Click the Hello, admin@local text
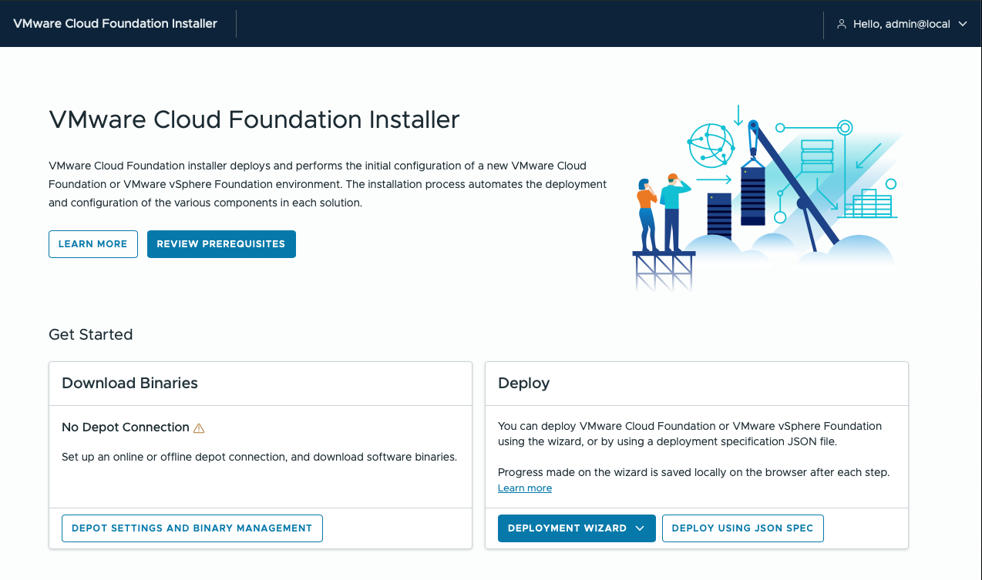This screenshot has height=580, width=982. (x=901, y=24)
